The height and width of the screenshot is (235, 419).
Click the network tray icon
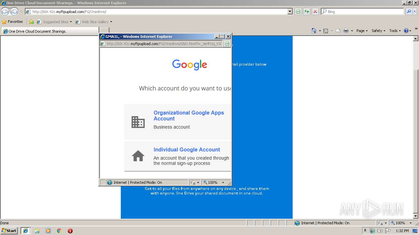pos(372,231)
